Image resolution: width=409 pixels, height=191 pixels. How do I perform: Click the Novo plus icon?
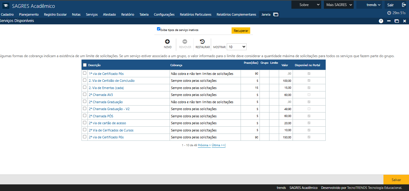coord(168,42)
